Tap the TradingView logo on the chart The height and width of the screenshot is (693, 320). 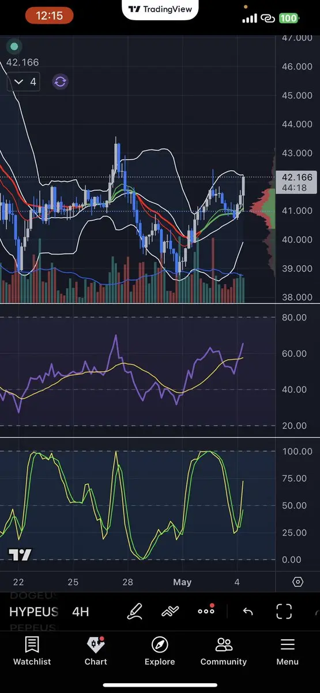[20, 555]
